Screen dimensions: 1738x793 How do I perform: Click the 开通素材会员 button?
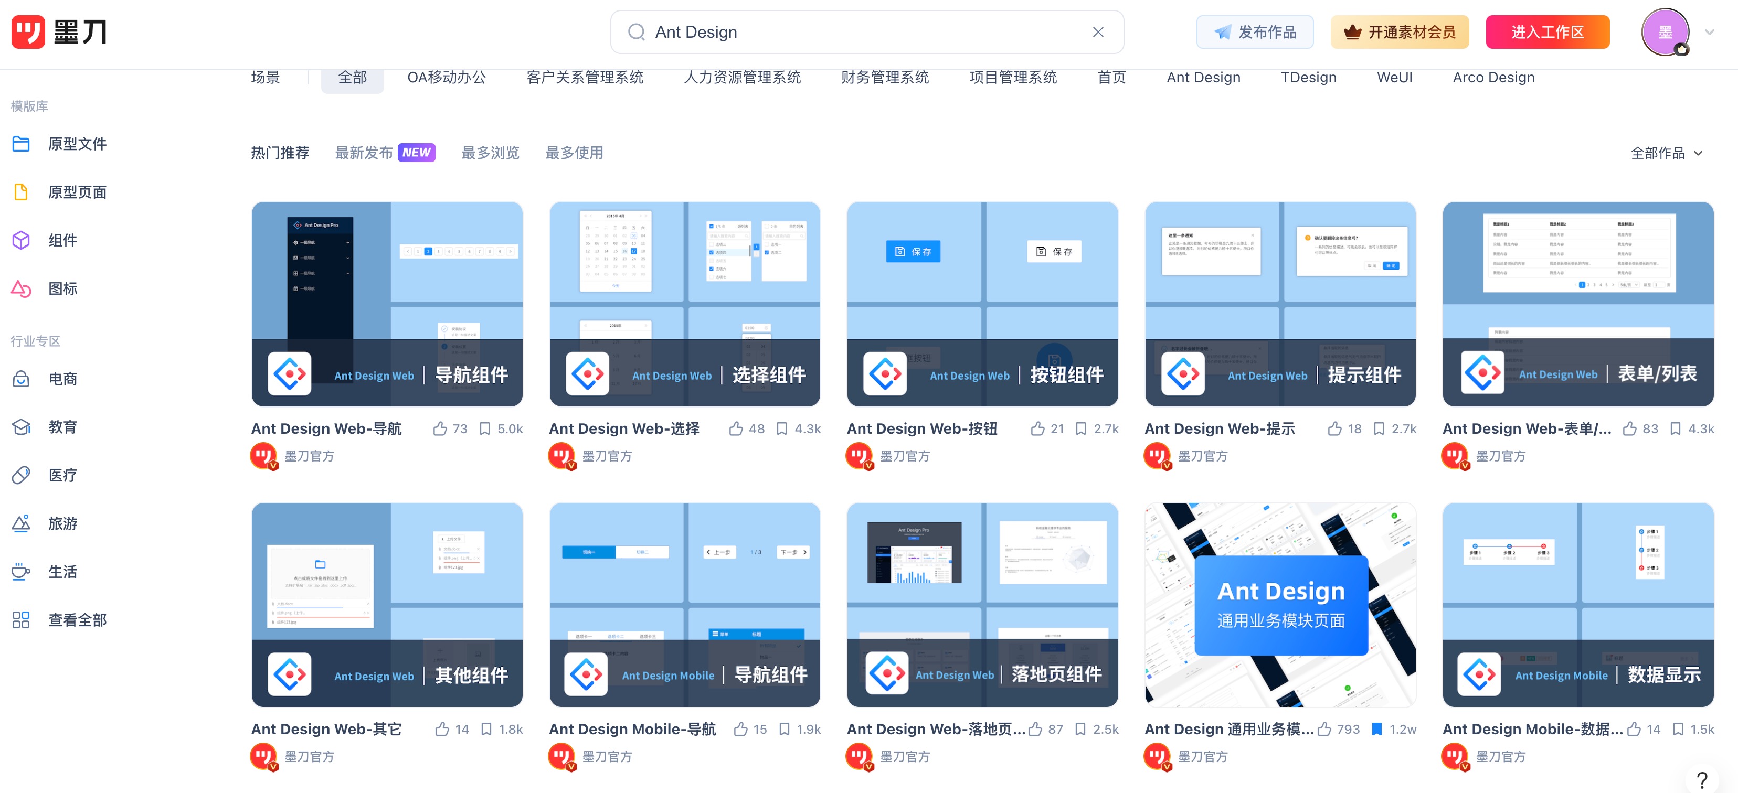pos(1400,31)
